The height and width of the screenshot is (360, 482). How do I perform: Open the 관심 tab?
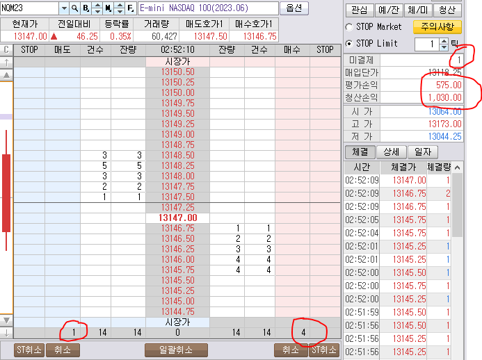click(360, 10)
